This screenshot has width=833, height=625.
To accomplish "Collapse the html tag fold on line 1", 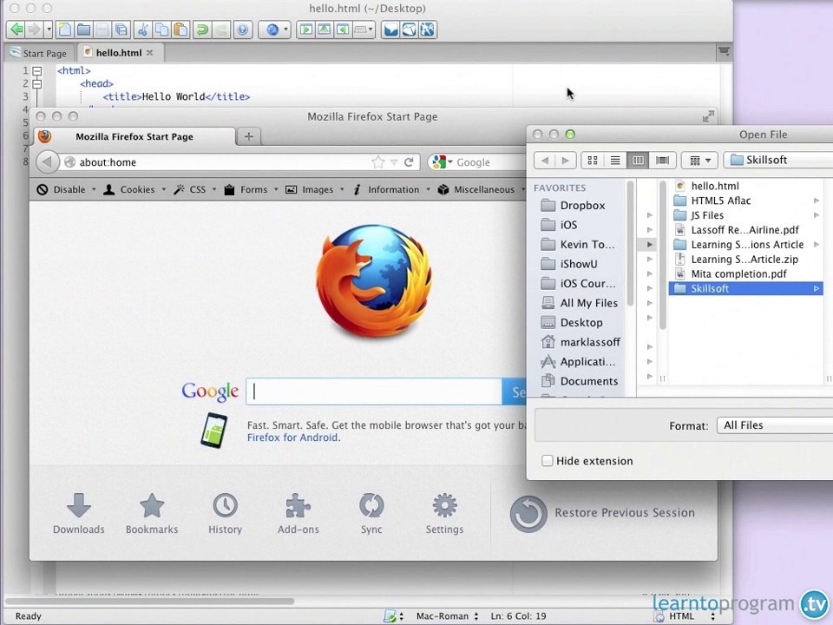I will click(x=36, y=70).
